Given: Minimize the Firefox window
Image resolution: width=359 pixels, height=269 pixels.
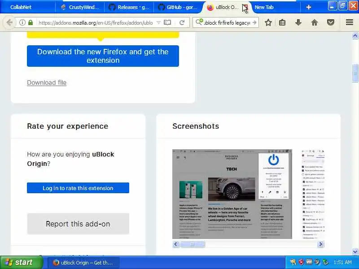Looking at the screenshot, I should click(x=332, y=6).
